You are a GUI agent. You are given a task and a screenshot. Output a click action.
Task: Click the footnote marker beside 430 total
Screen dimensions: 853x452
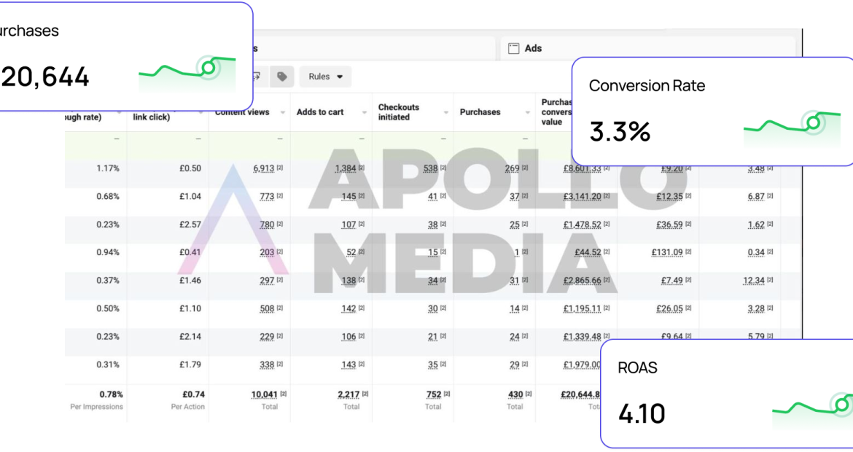pyautogui.click(x=529, y=394)
